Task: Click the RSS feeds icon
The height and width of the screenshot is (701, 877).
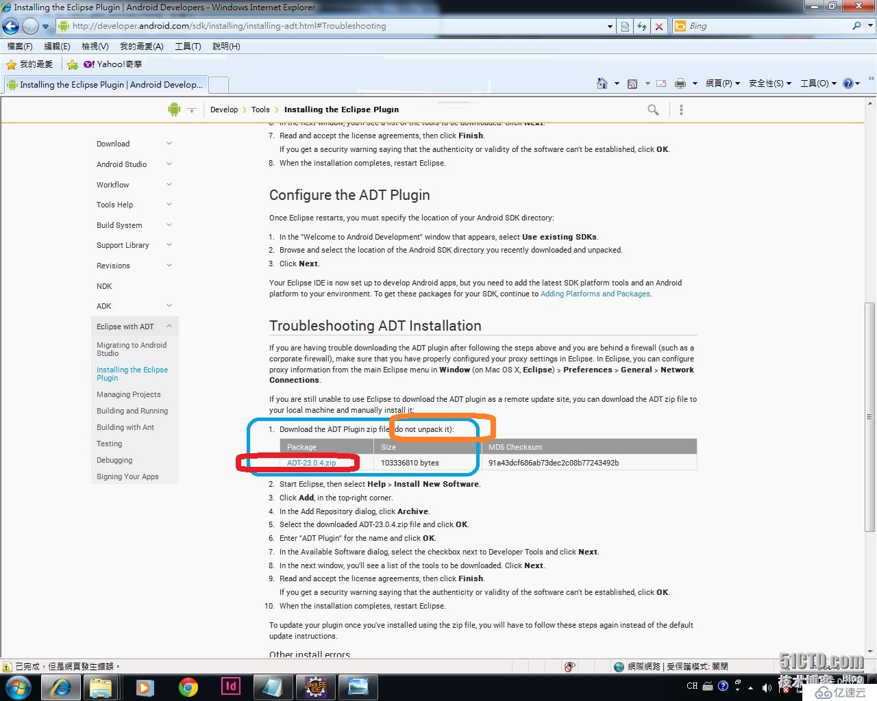Action: click(x=632, y=84)
